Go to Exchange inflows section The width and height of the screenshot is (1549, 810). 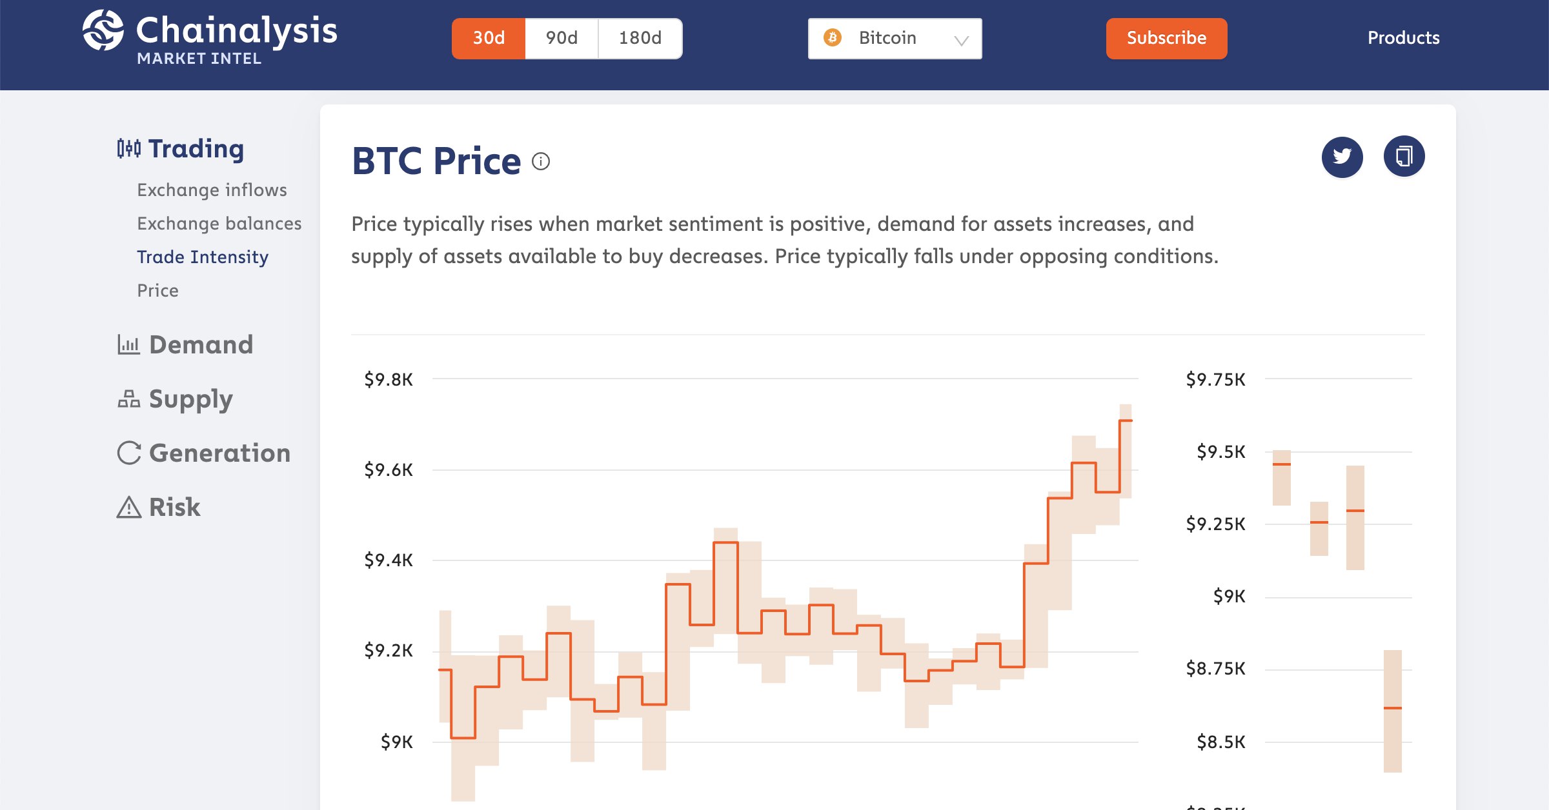[x=212, y=190]
